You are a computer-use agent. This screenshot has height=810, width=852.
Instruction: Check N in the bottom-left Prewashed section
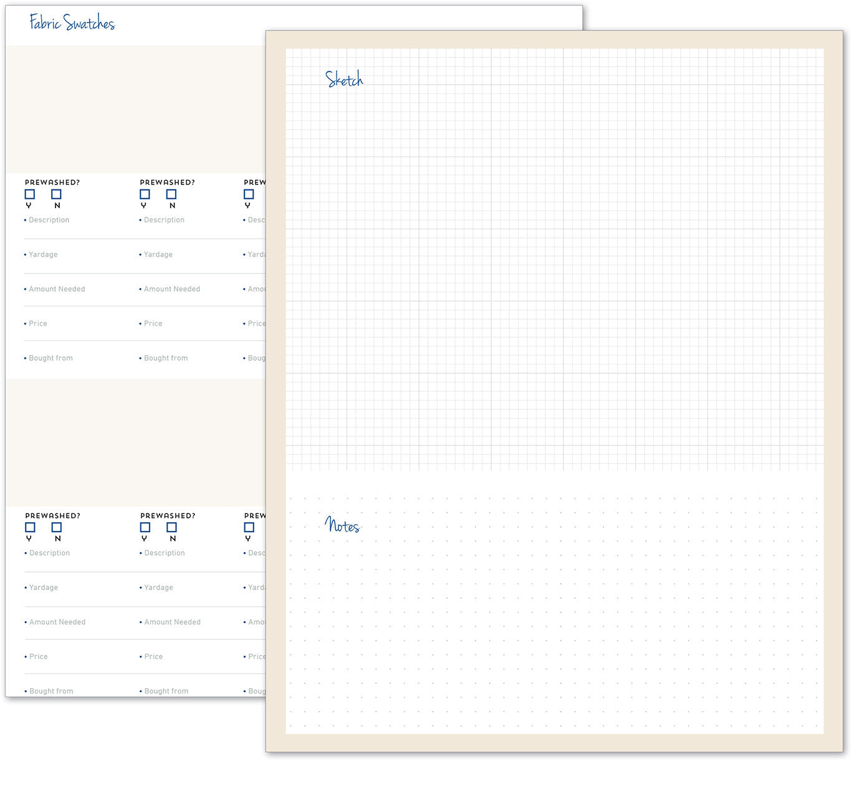pos(57,528)
